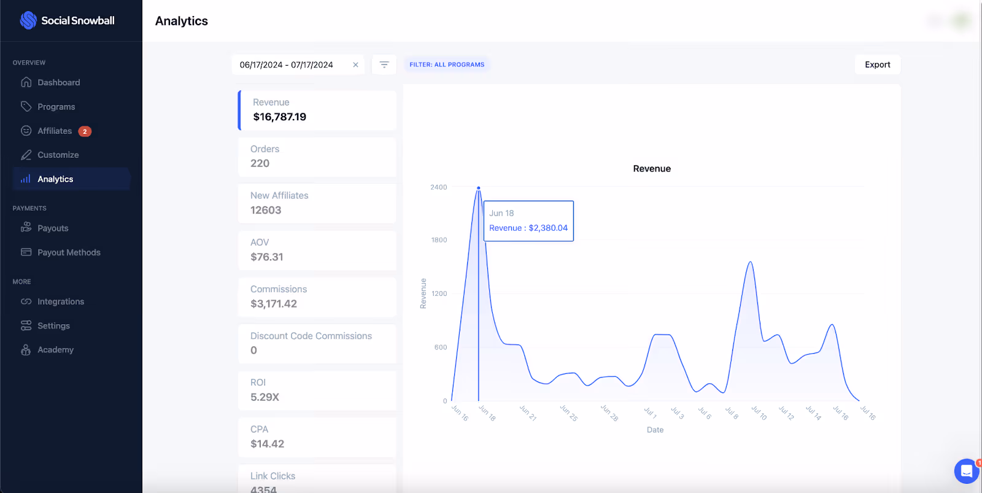The height and width of the screenshot is (493, 982).
Task: Open Academy in sidebar
Action: point(55,350)
